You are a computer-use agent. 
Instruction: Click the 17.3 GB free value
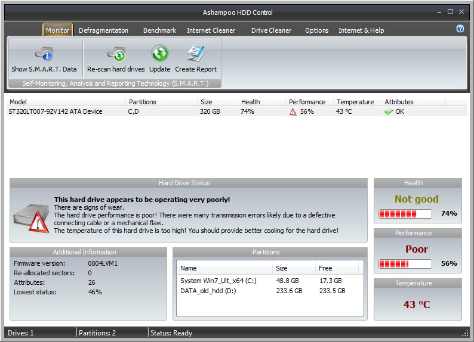[x=330, y=281]
